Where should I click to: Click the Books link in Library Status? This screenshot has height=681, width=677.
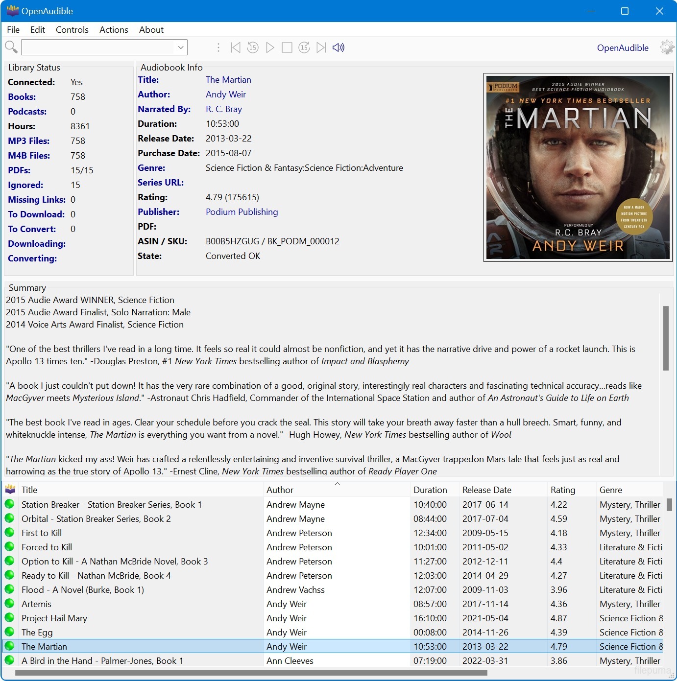point(22,97)
